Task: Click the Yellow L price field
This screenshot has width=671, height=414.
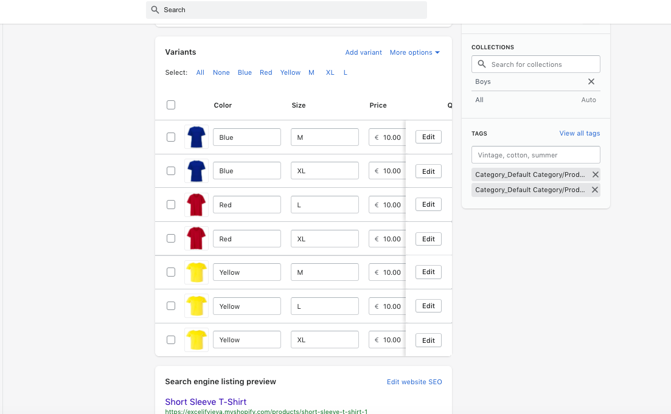Action: [387, 306]
